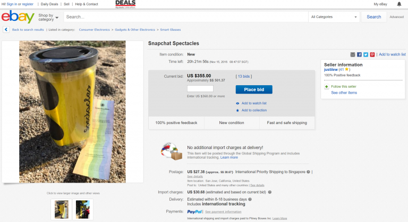Click the green plus Follow seller icon
The height and width of the screenshot is (222, 408).
click(x=326, y=86)
